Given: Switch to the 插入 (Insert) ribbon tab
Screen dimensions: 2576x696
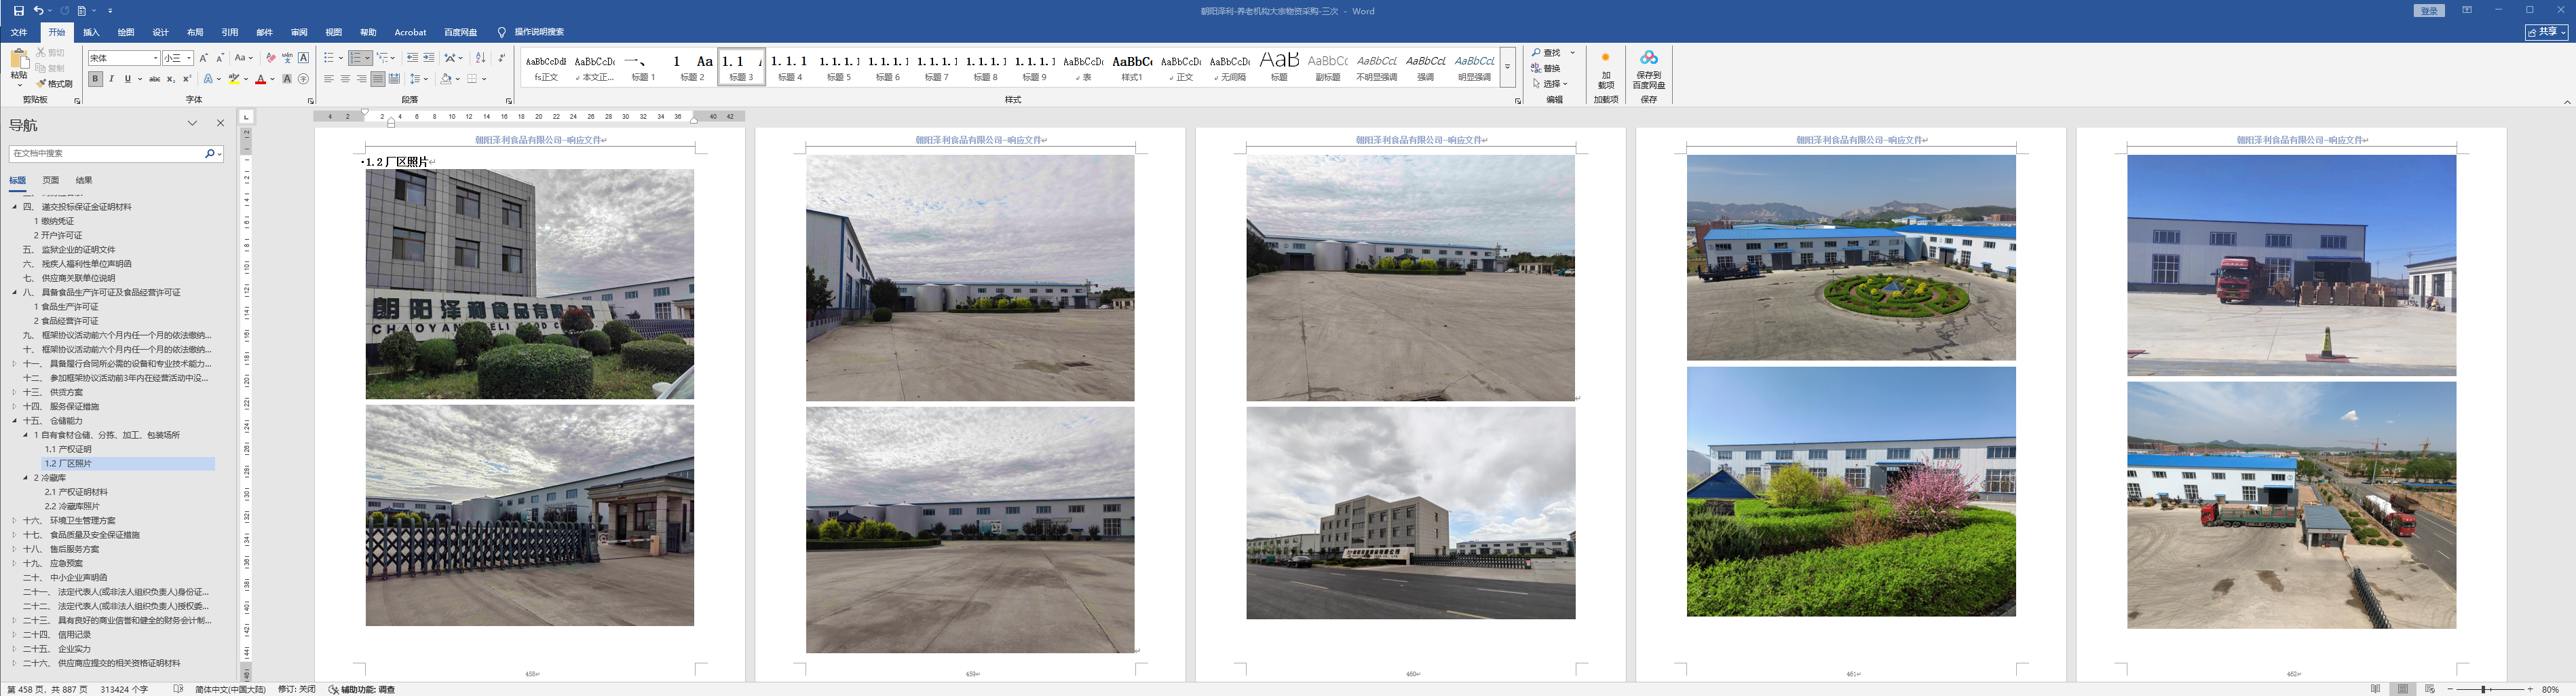Looking at the screenshot, I should pos(91,32).
